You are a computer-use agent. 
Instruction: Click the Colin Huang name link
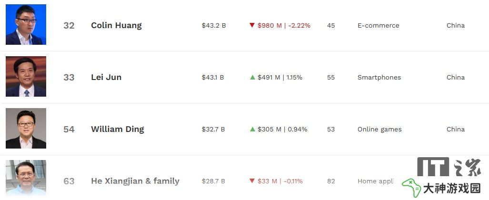click(x=116, y=25)
